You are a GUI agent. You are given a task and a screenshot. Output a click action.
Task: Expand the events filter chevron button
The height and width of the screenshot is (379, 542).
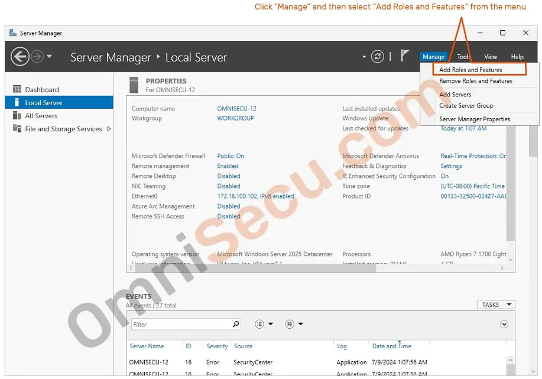[504, 324]
